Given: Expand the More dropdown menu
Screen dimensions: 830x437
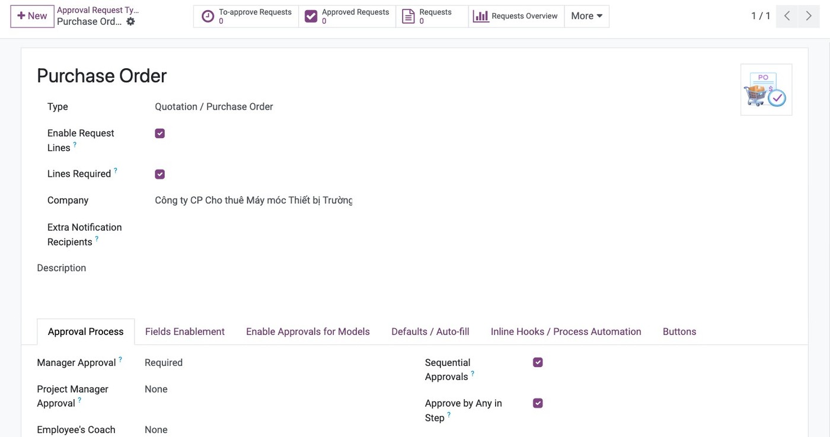Looking at the screenshot, I should (586, 17).
